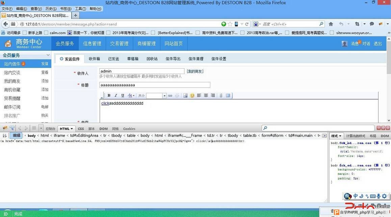Image resolution: width=391 pixels, height=217 pixels.
Task: Open the Firebug bug icon menu in the panel
Action: tap(5, 128)
